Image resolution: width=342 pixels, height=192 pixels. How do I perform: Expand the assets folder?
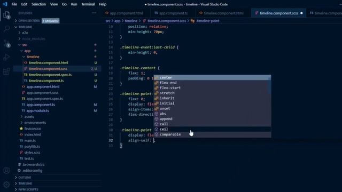[29, 117]
